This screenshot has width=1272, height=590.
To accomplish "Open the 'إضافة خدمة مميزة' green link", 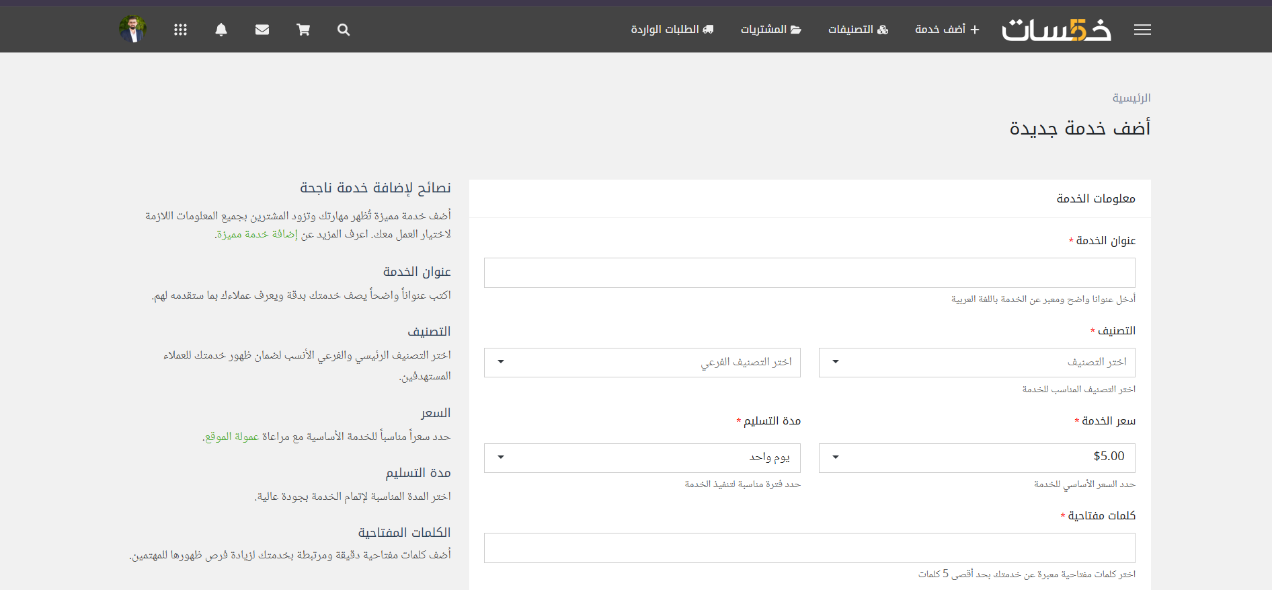I will (257, 234).
